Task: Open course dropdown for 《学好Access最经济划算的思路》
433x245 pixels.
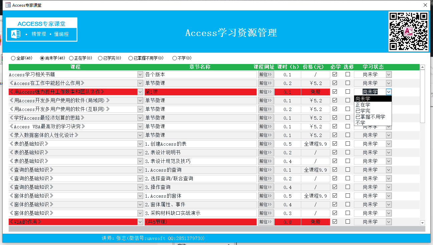Action: pyautogui.click(x=140, y=118)
